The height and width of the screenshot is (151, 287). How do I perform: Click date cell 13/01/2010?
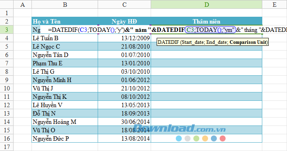124,63
